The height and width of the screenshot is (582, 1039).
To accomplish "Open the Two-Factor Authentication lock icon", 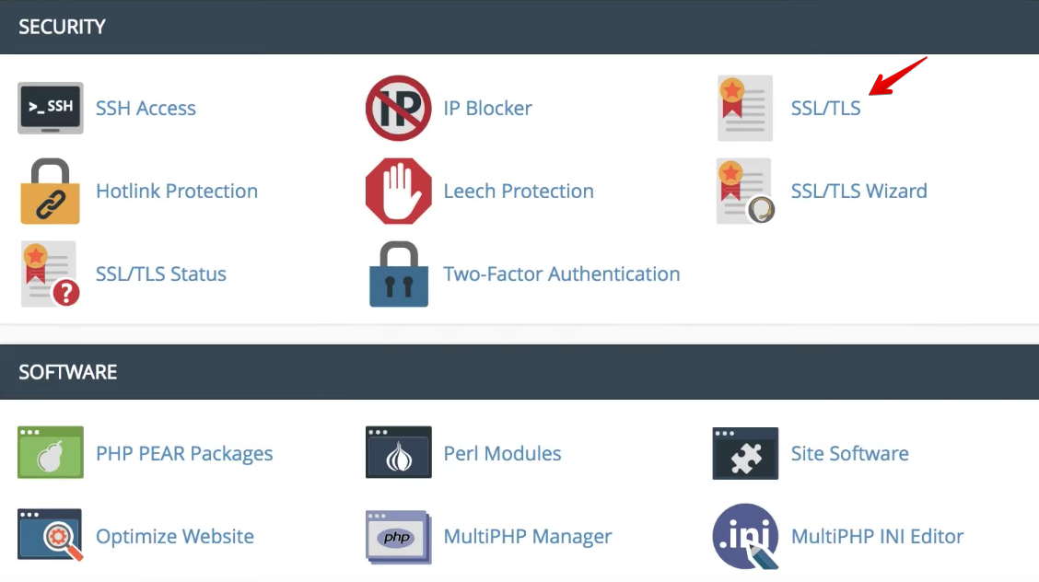I will (x=398, y=274).
